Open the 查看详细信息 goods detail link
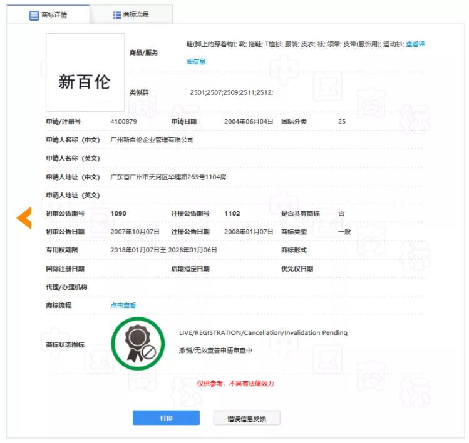The image size is (469, 443). click(415, 44)
